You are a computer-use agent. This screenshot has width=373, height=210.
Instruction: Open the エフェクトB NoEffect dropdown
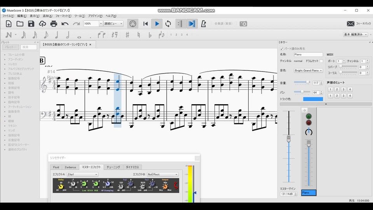(162, 174)
